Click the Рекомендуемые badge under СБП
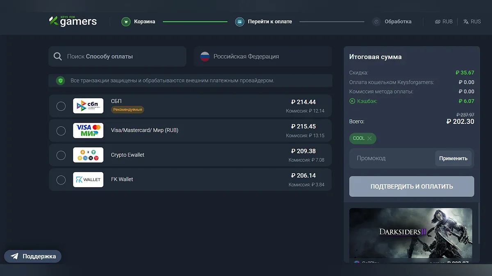The height and width of the screenshot is (276, 492). (x=128, y=110)
